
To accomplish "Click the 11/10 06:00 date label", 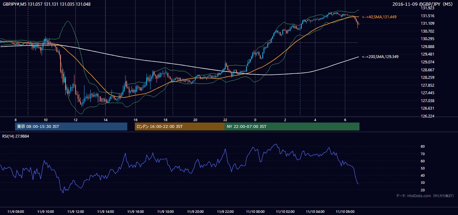I will pyautogui.click(x=345, y=211).
